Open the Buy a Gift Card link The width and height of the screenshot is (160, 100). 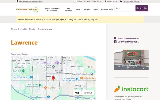tap(93, 2)
